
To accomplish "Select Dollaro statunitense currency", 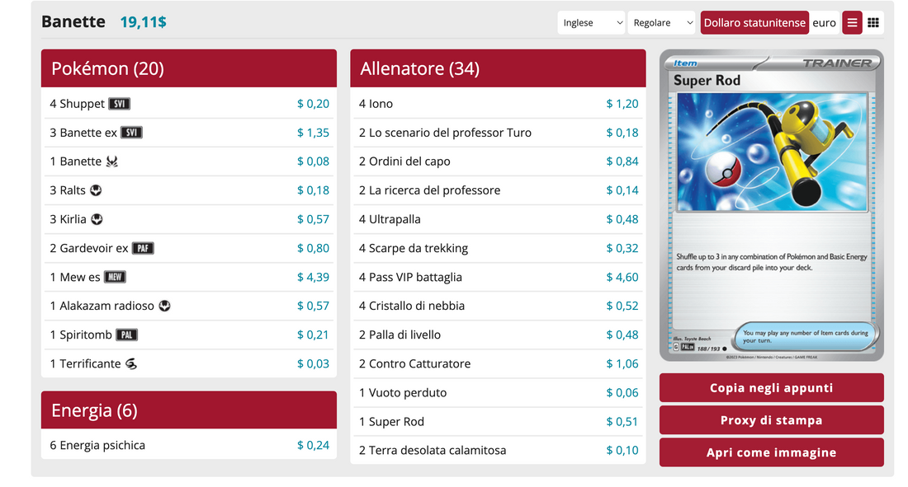I will 754,22.
